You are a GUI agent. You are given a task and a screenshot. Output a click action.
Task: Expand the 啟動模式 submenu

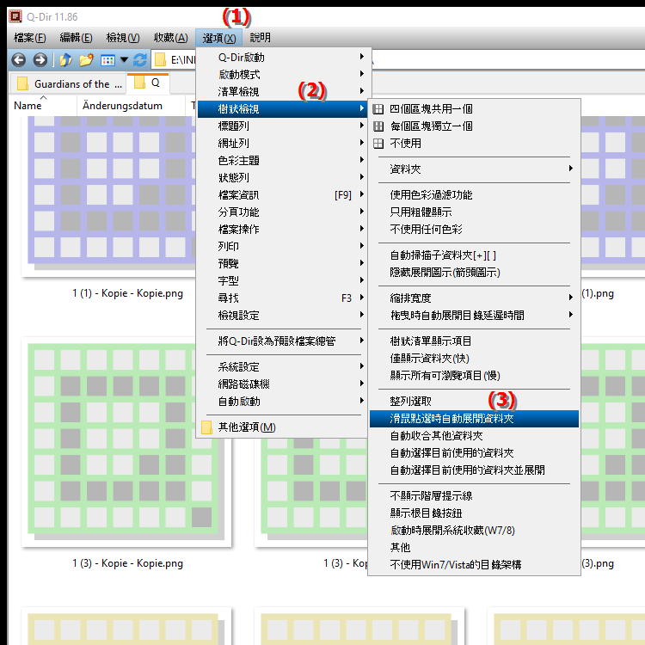pos(284,75)
